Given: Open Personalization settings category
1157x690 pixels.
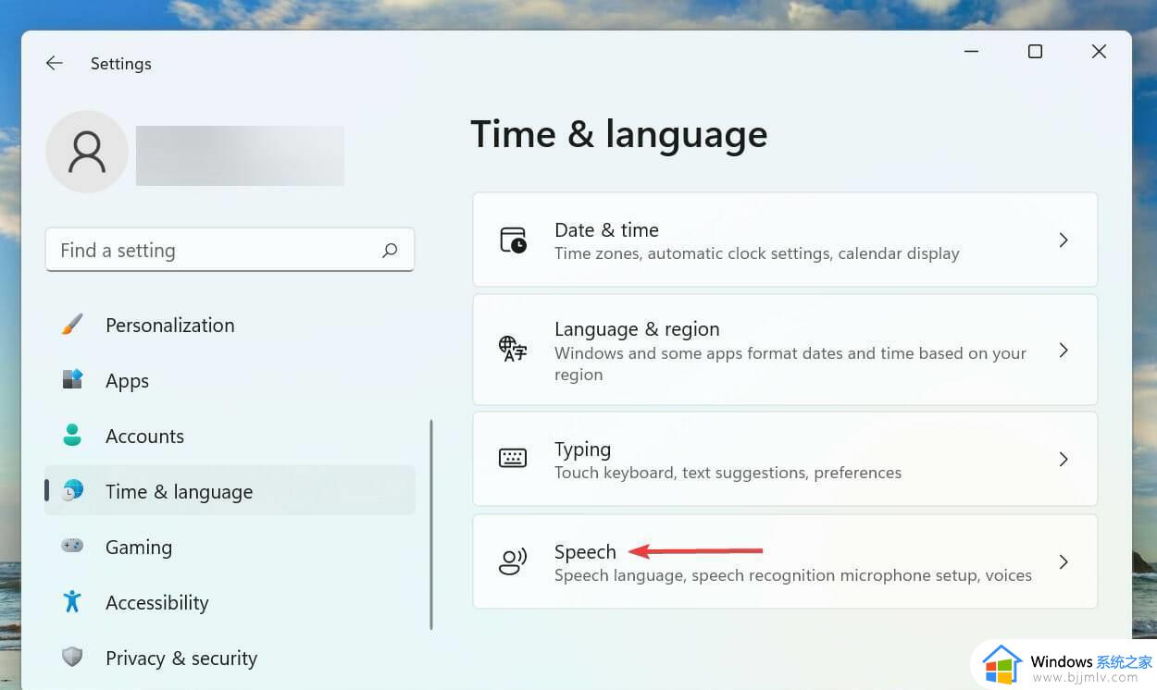Looking at the screenshot, I should [x=230, y=325].
